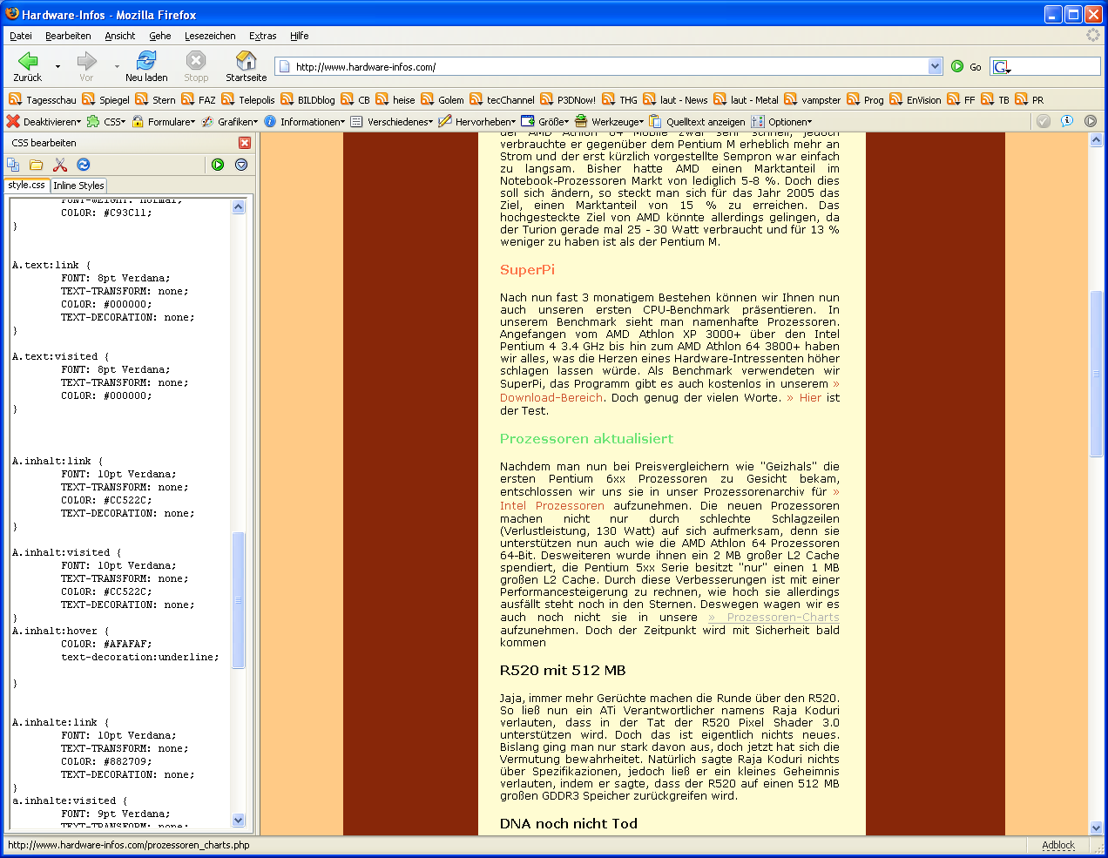Expand the Werkzeuge dropdown
This screenshot has height=858, width=1108.
610,122
